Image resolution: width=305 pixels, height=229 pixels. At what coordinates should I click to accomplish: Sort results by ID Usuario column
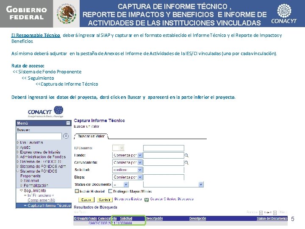[x=81, y=218]
